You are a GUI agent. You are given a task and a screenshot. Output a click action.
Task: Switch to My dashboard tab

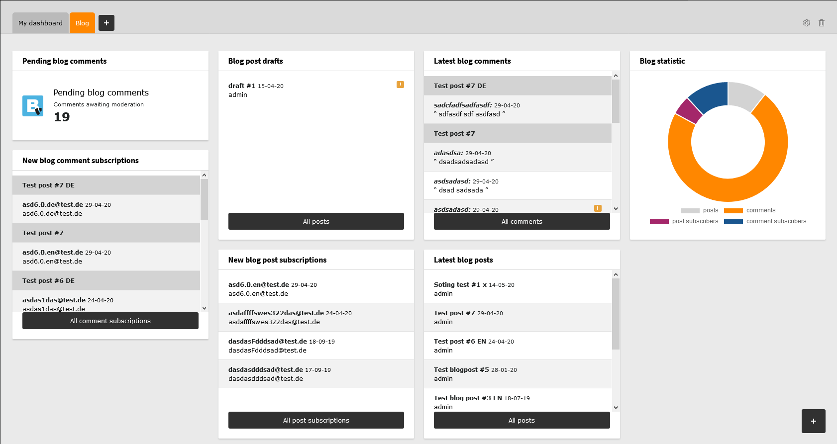(x=40, y=23)
